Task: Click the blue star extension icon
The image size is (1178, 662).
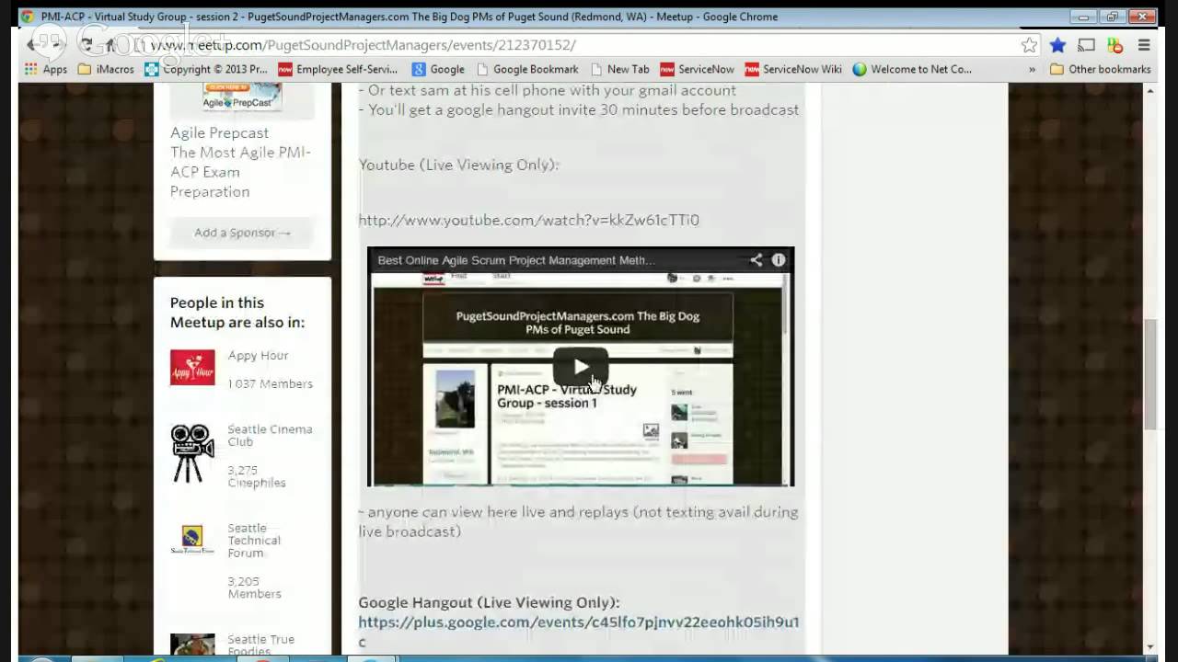Action: tap(1057, 45)
